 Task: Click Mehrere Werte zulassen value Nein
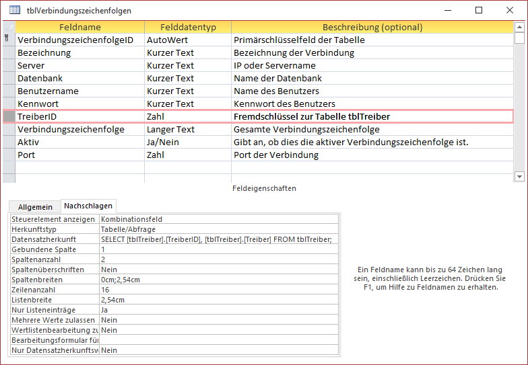[219, 320]
